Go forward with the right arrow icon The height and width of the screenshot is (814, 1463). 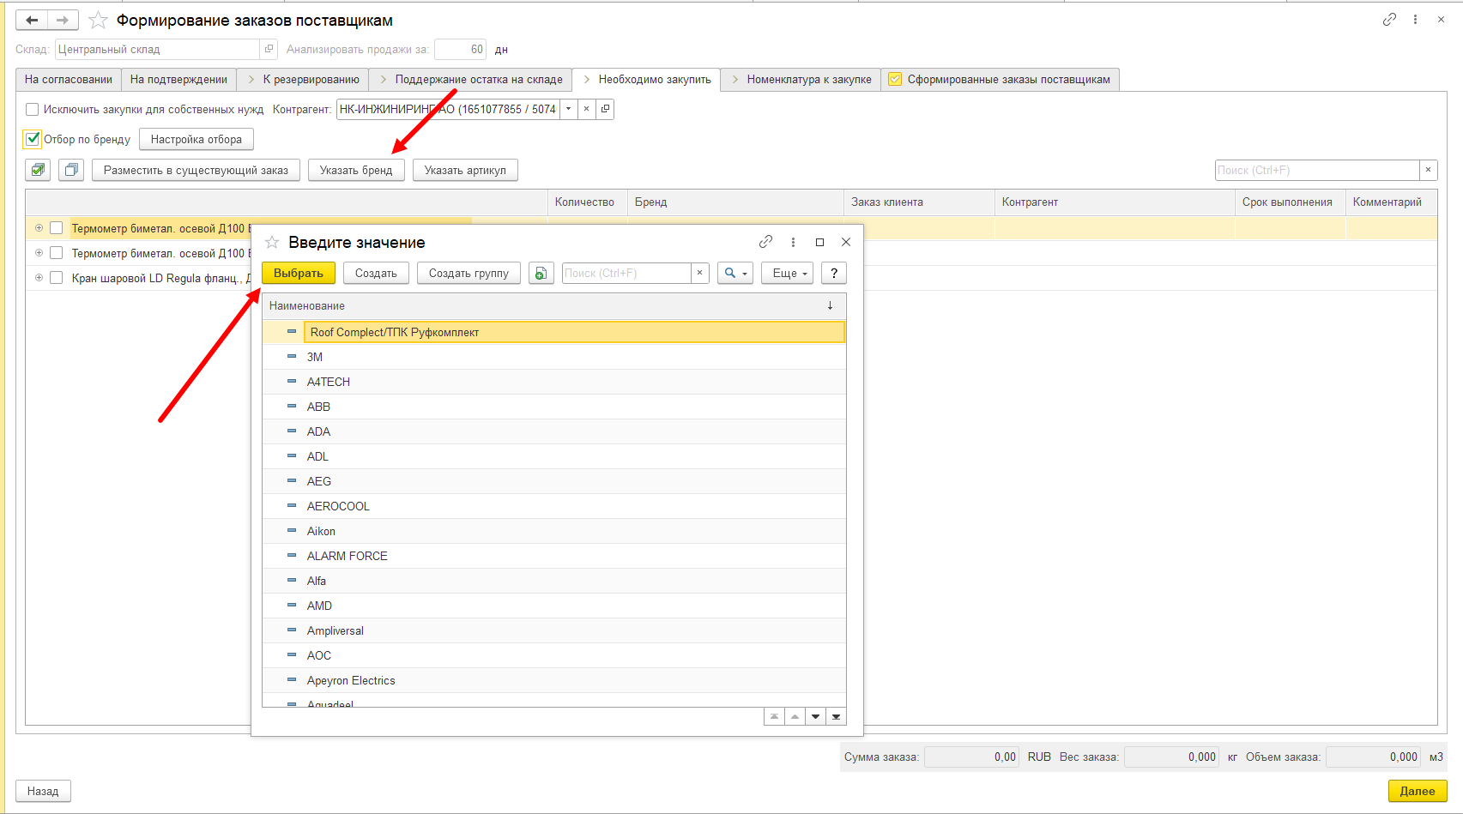pyautogui.click(x=63, y=20)
